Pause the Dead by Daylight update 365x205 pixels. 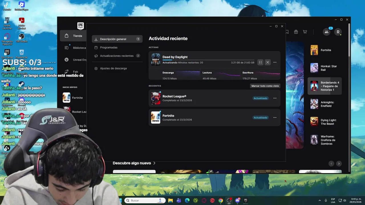coord(260,62)
